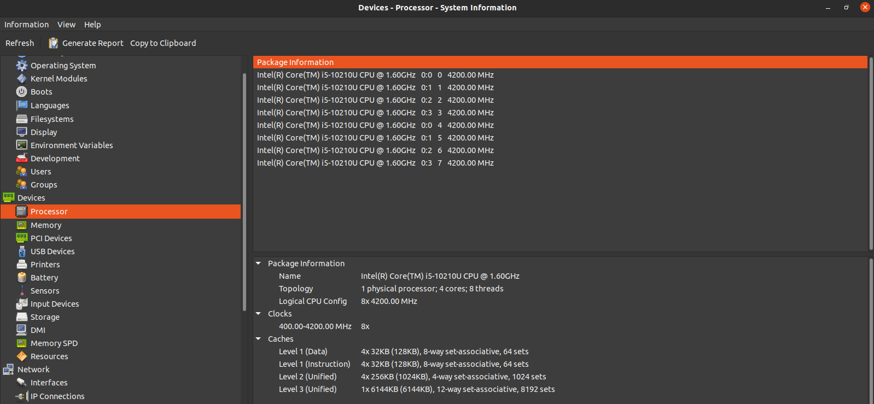
Task: Click the Refresh button
Action: click(x=20, y=43)
